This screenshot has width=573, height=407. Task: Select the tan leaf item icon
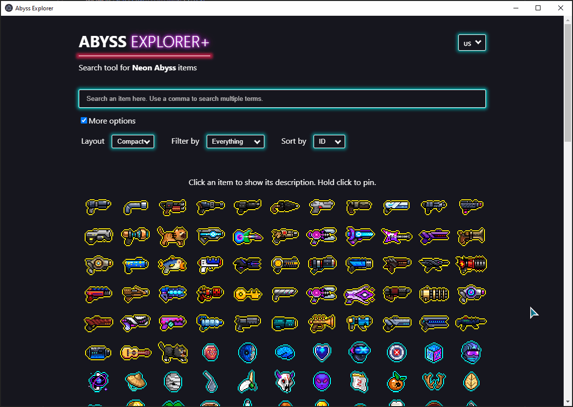pos(471,381)
